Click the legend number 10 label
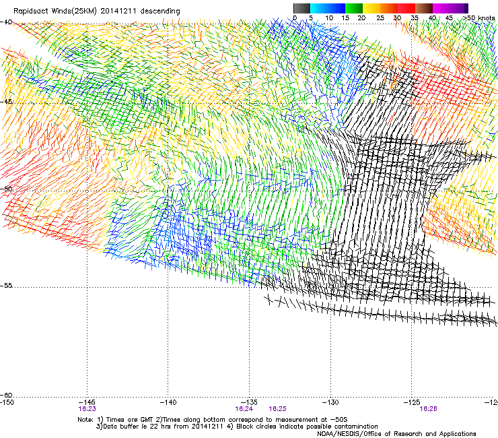The width and height of the screenshot is (498, 438). pos(329,18)
